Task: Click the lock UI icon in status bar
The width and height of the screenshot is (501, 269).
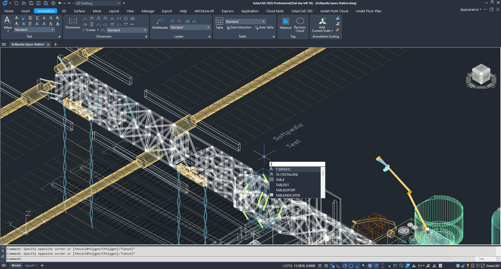Action: tap(463, 266)
